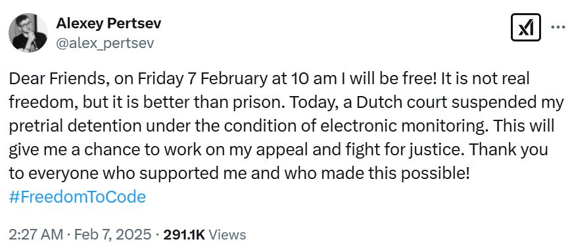Open the @alex_pertsev handle link

pyautogui.click(x=105, y=43)
